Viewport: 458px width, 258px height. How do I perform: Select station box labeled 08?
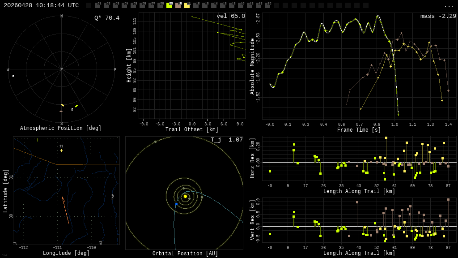[160, 5]
